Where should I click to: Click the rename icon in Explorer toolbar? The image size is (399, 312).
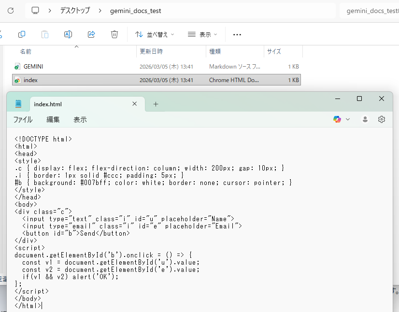pyautogui.click(x=68, y=34)
